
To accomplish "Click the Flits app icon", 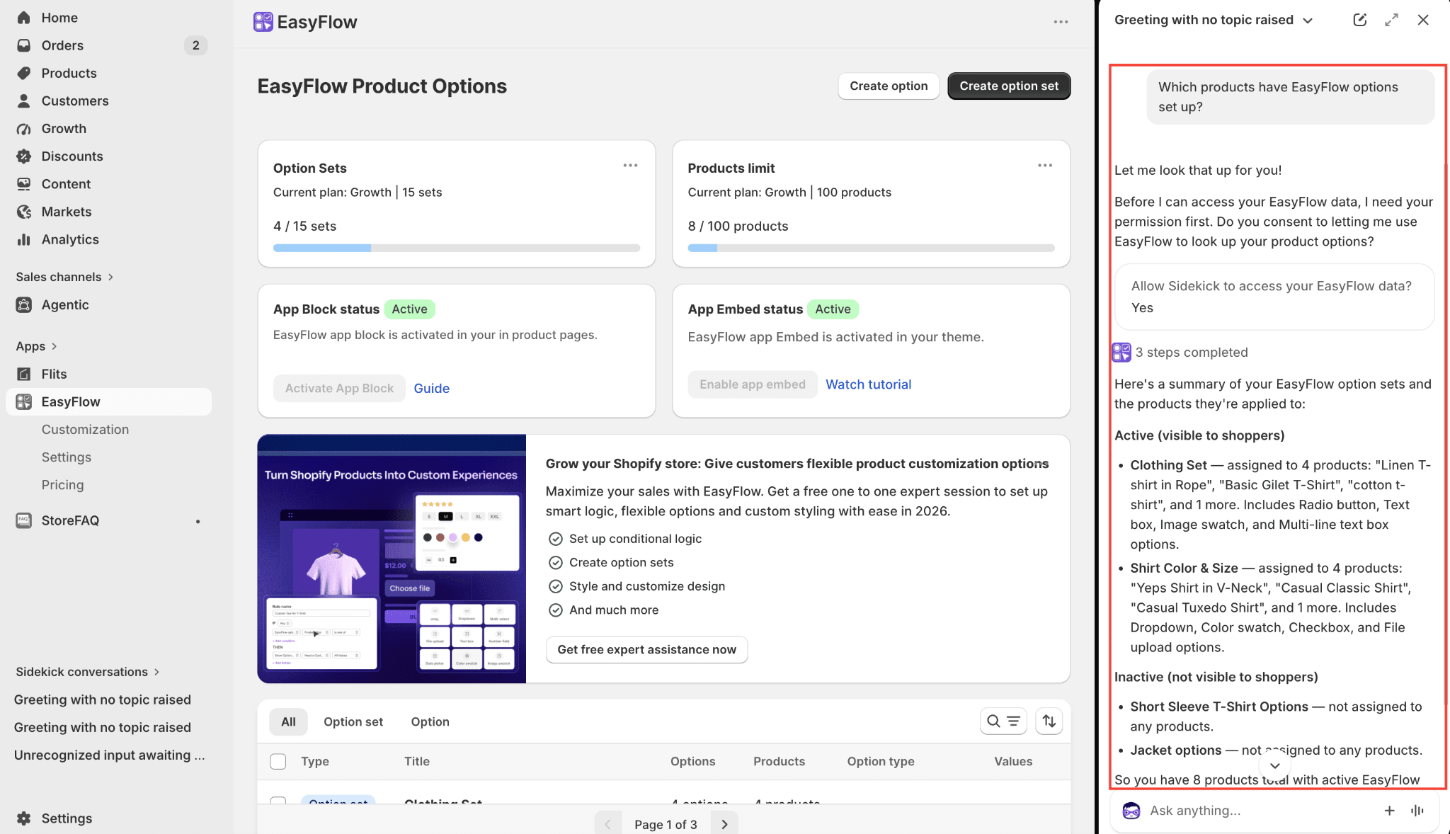I will tap(24, 374).
